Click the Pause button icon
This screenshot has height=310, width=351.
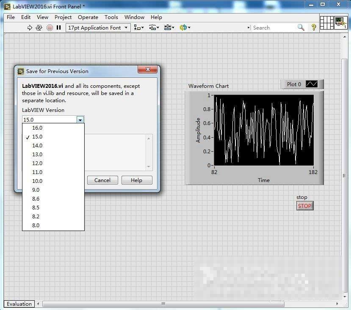[59, 28]
